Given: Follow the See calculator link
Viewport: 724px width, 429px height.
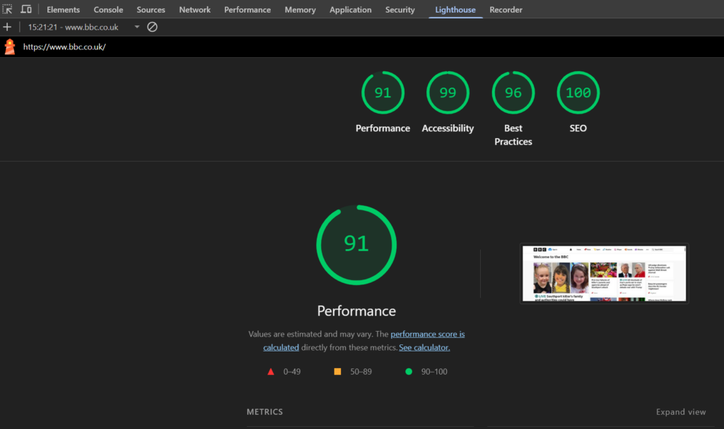Looking at the screenshot, I should pyautogui.click(x=424, y=348).
